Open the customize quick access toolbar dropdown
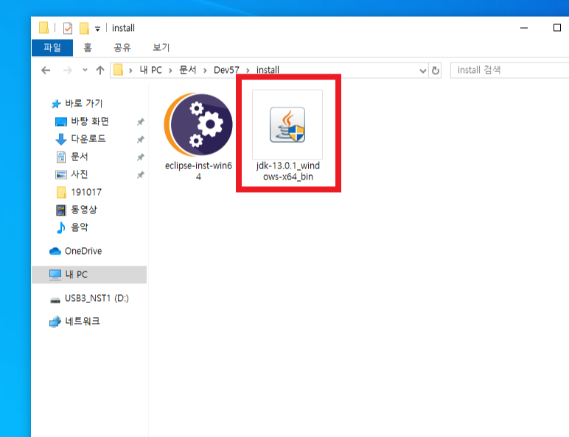 [x=97, y=29]
